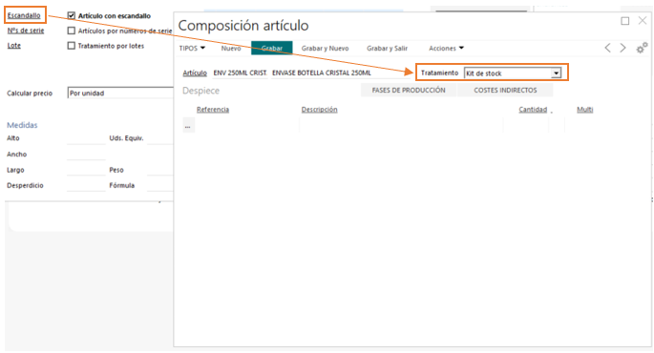Enable Tratamiento por lotes checkbox
Viewport: 654px width, 353px height.
(x=72, y=46)
